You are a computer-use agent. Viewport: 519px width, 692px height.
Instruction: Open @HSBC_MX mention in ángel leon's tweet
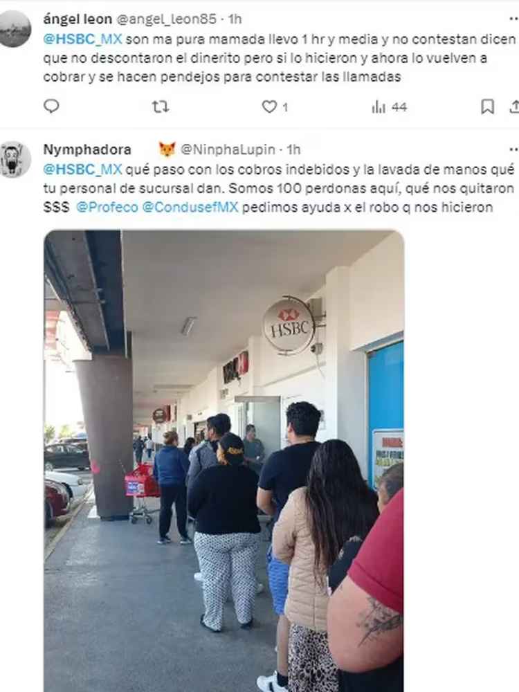(82, 39)
